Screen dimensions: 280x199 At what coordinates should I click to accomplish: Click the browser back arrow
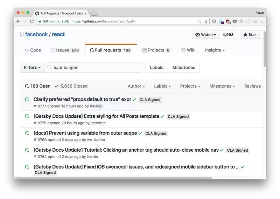[x=18, y=21]
